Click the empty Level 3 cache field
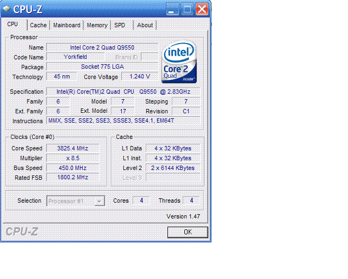The height and width of the screenshot is (279, 348). [x=173, y=178]
